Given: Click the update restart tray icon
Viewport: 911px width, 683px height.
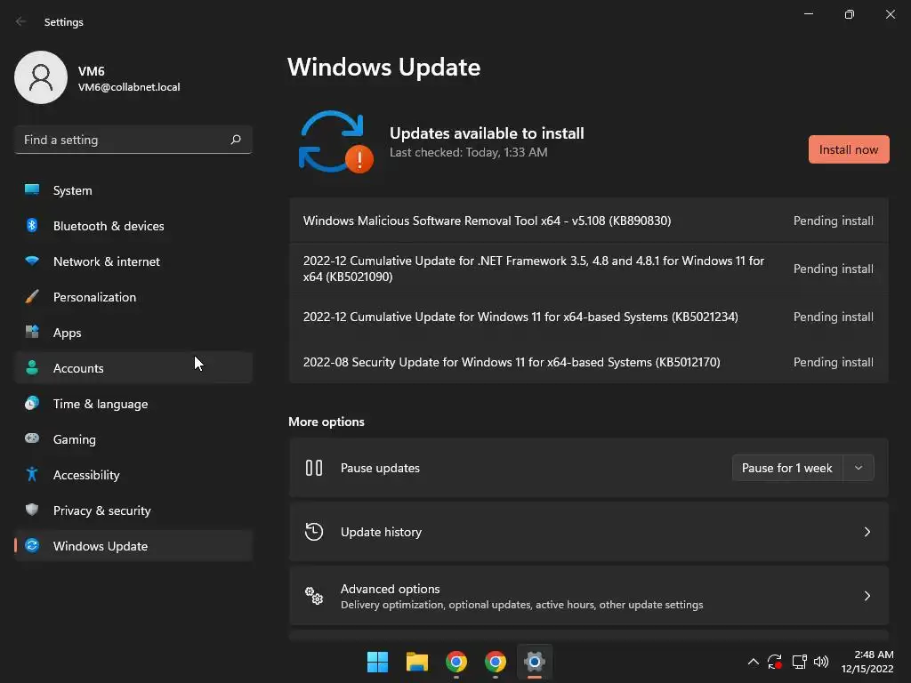Looking at the screenshot, I should [x=775, y=662].
